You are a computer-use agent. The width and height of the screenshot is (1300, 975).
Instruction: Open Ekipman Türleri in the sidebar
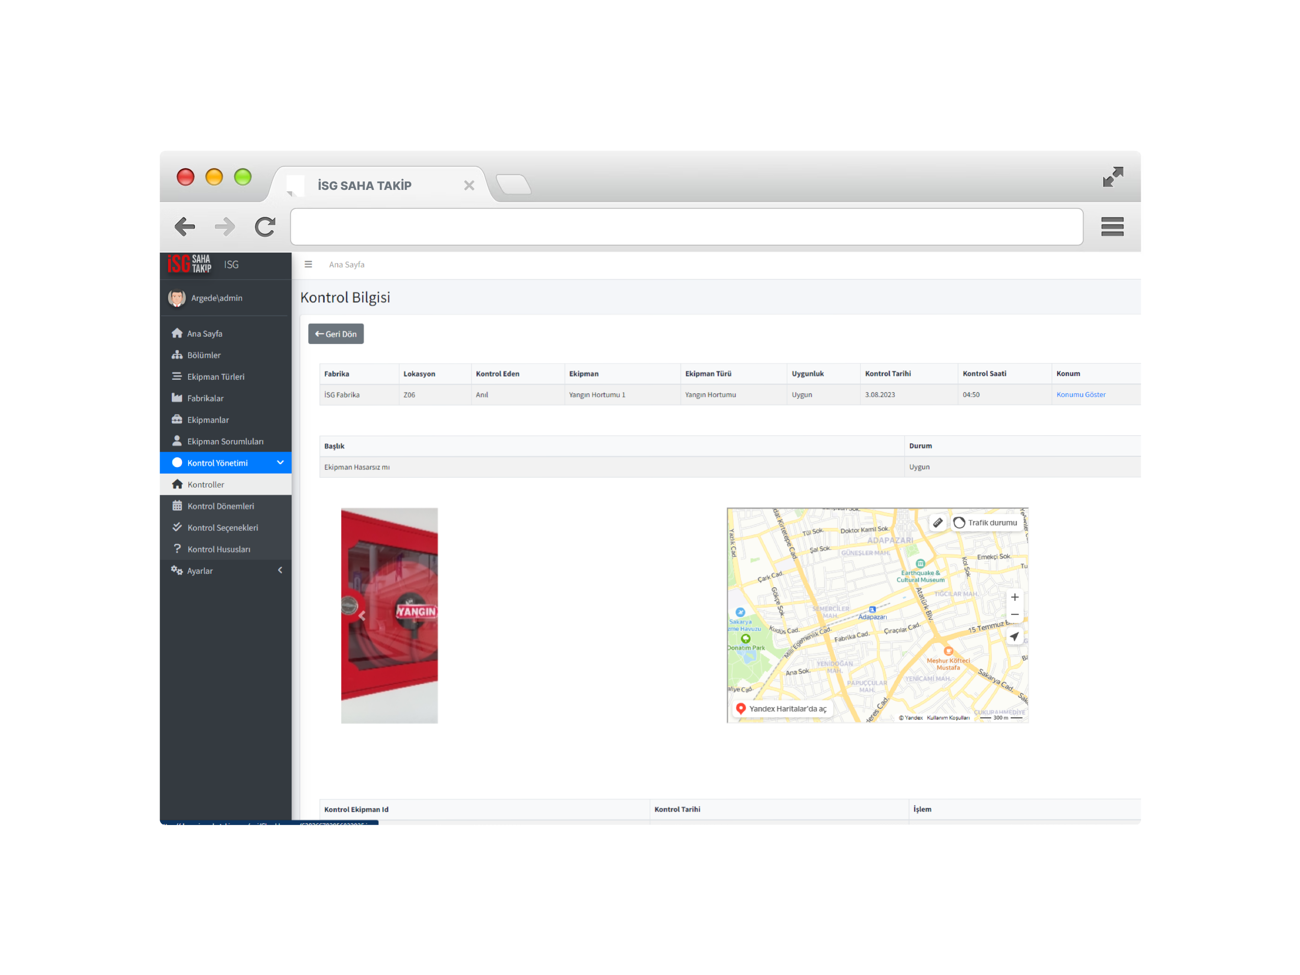coord(226,377)
